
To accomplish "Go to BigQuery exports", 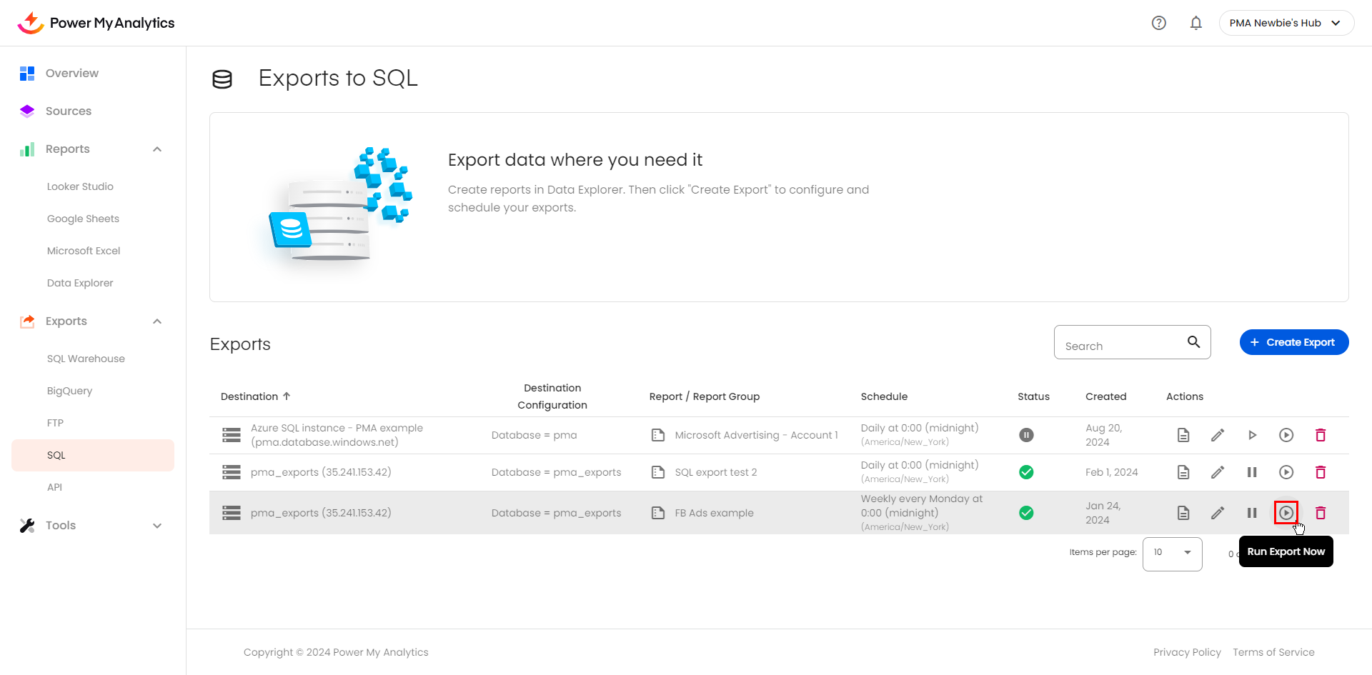I will click(69, 391).
